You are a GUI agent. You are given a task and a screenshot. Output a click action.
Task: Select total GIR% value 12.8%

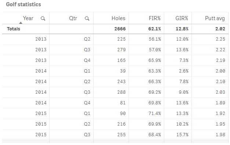[182, 29]
